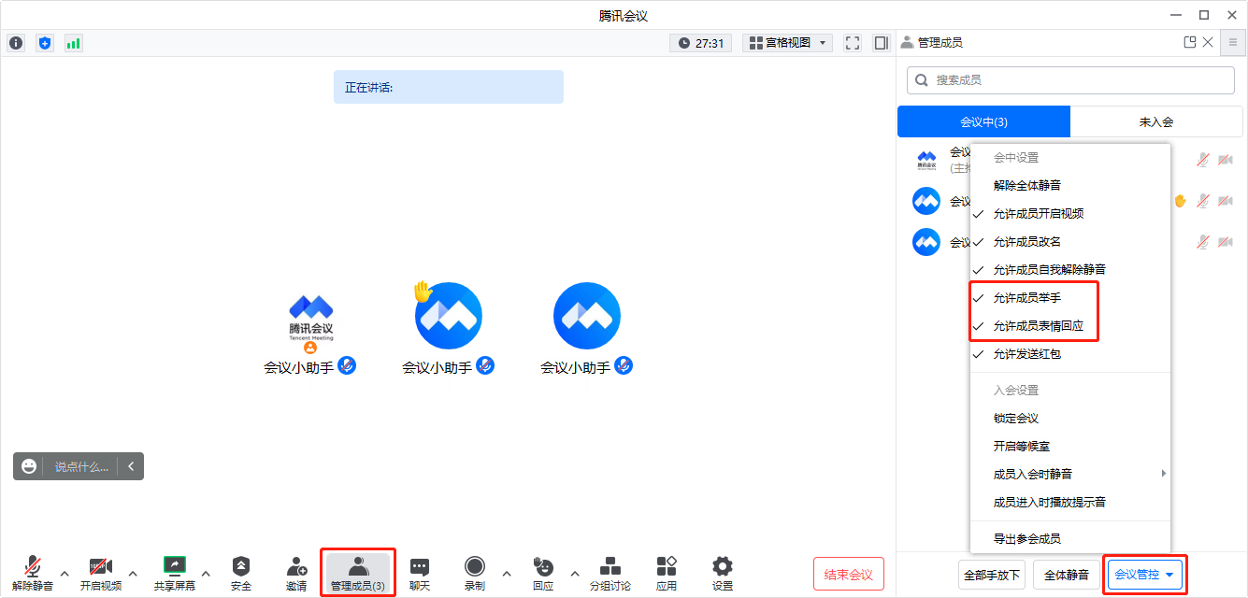Expand reaction options arrow beside 回应
1248x598 pixels.
pyautogui.click(x=575, y=573)
